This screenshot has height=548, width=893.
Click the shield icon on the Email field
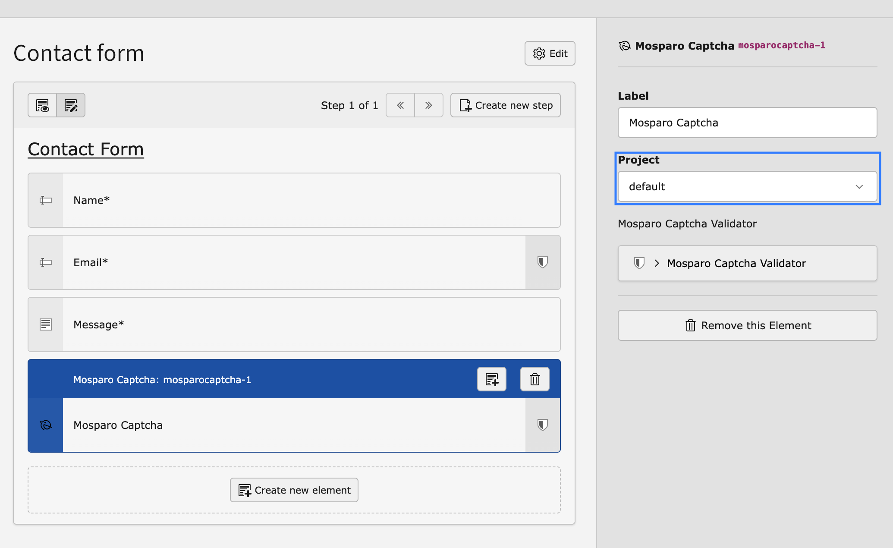(x=542, y=262)
